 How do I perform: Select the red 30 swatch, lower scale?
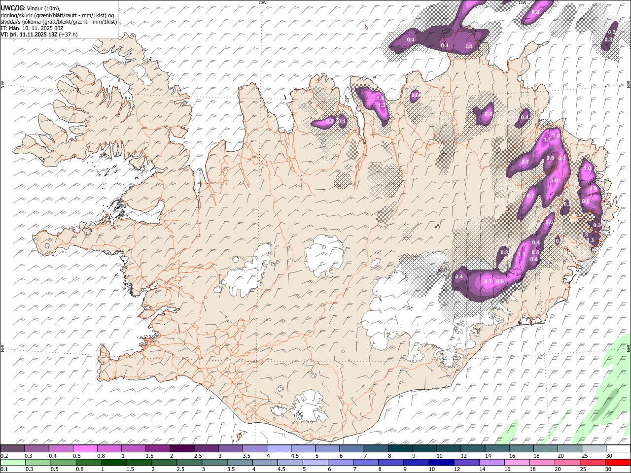[618, 462]
